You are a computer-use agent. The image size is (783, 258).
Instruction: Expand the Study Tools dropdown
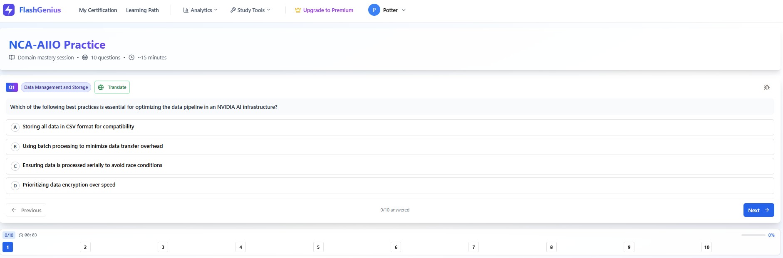250,10
